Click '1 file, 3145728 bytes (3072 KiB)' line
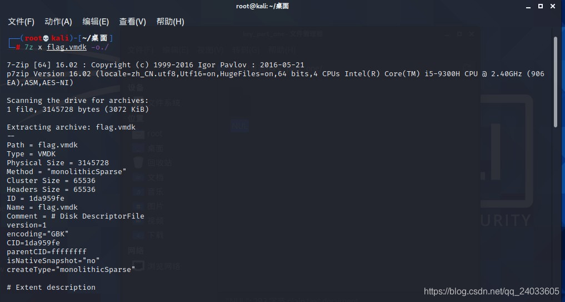Image resolution: width=565 pixels, height=302 pixels. [x=78, y=110]
